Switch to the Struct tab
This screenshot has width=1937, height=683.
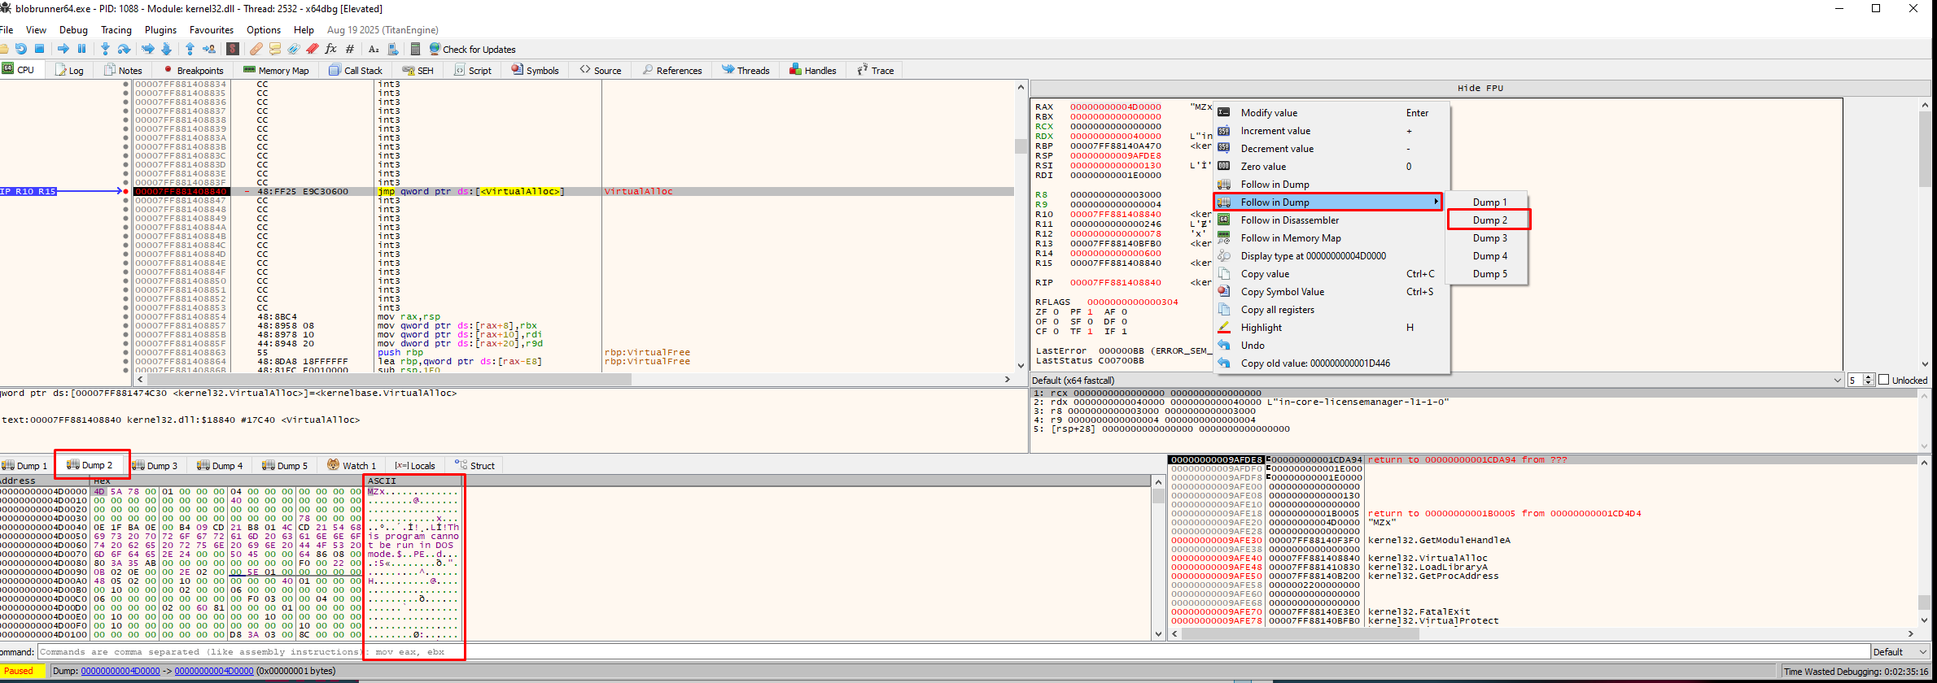(474, 465)
